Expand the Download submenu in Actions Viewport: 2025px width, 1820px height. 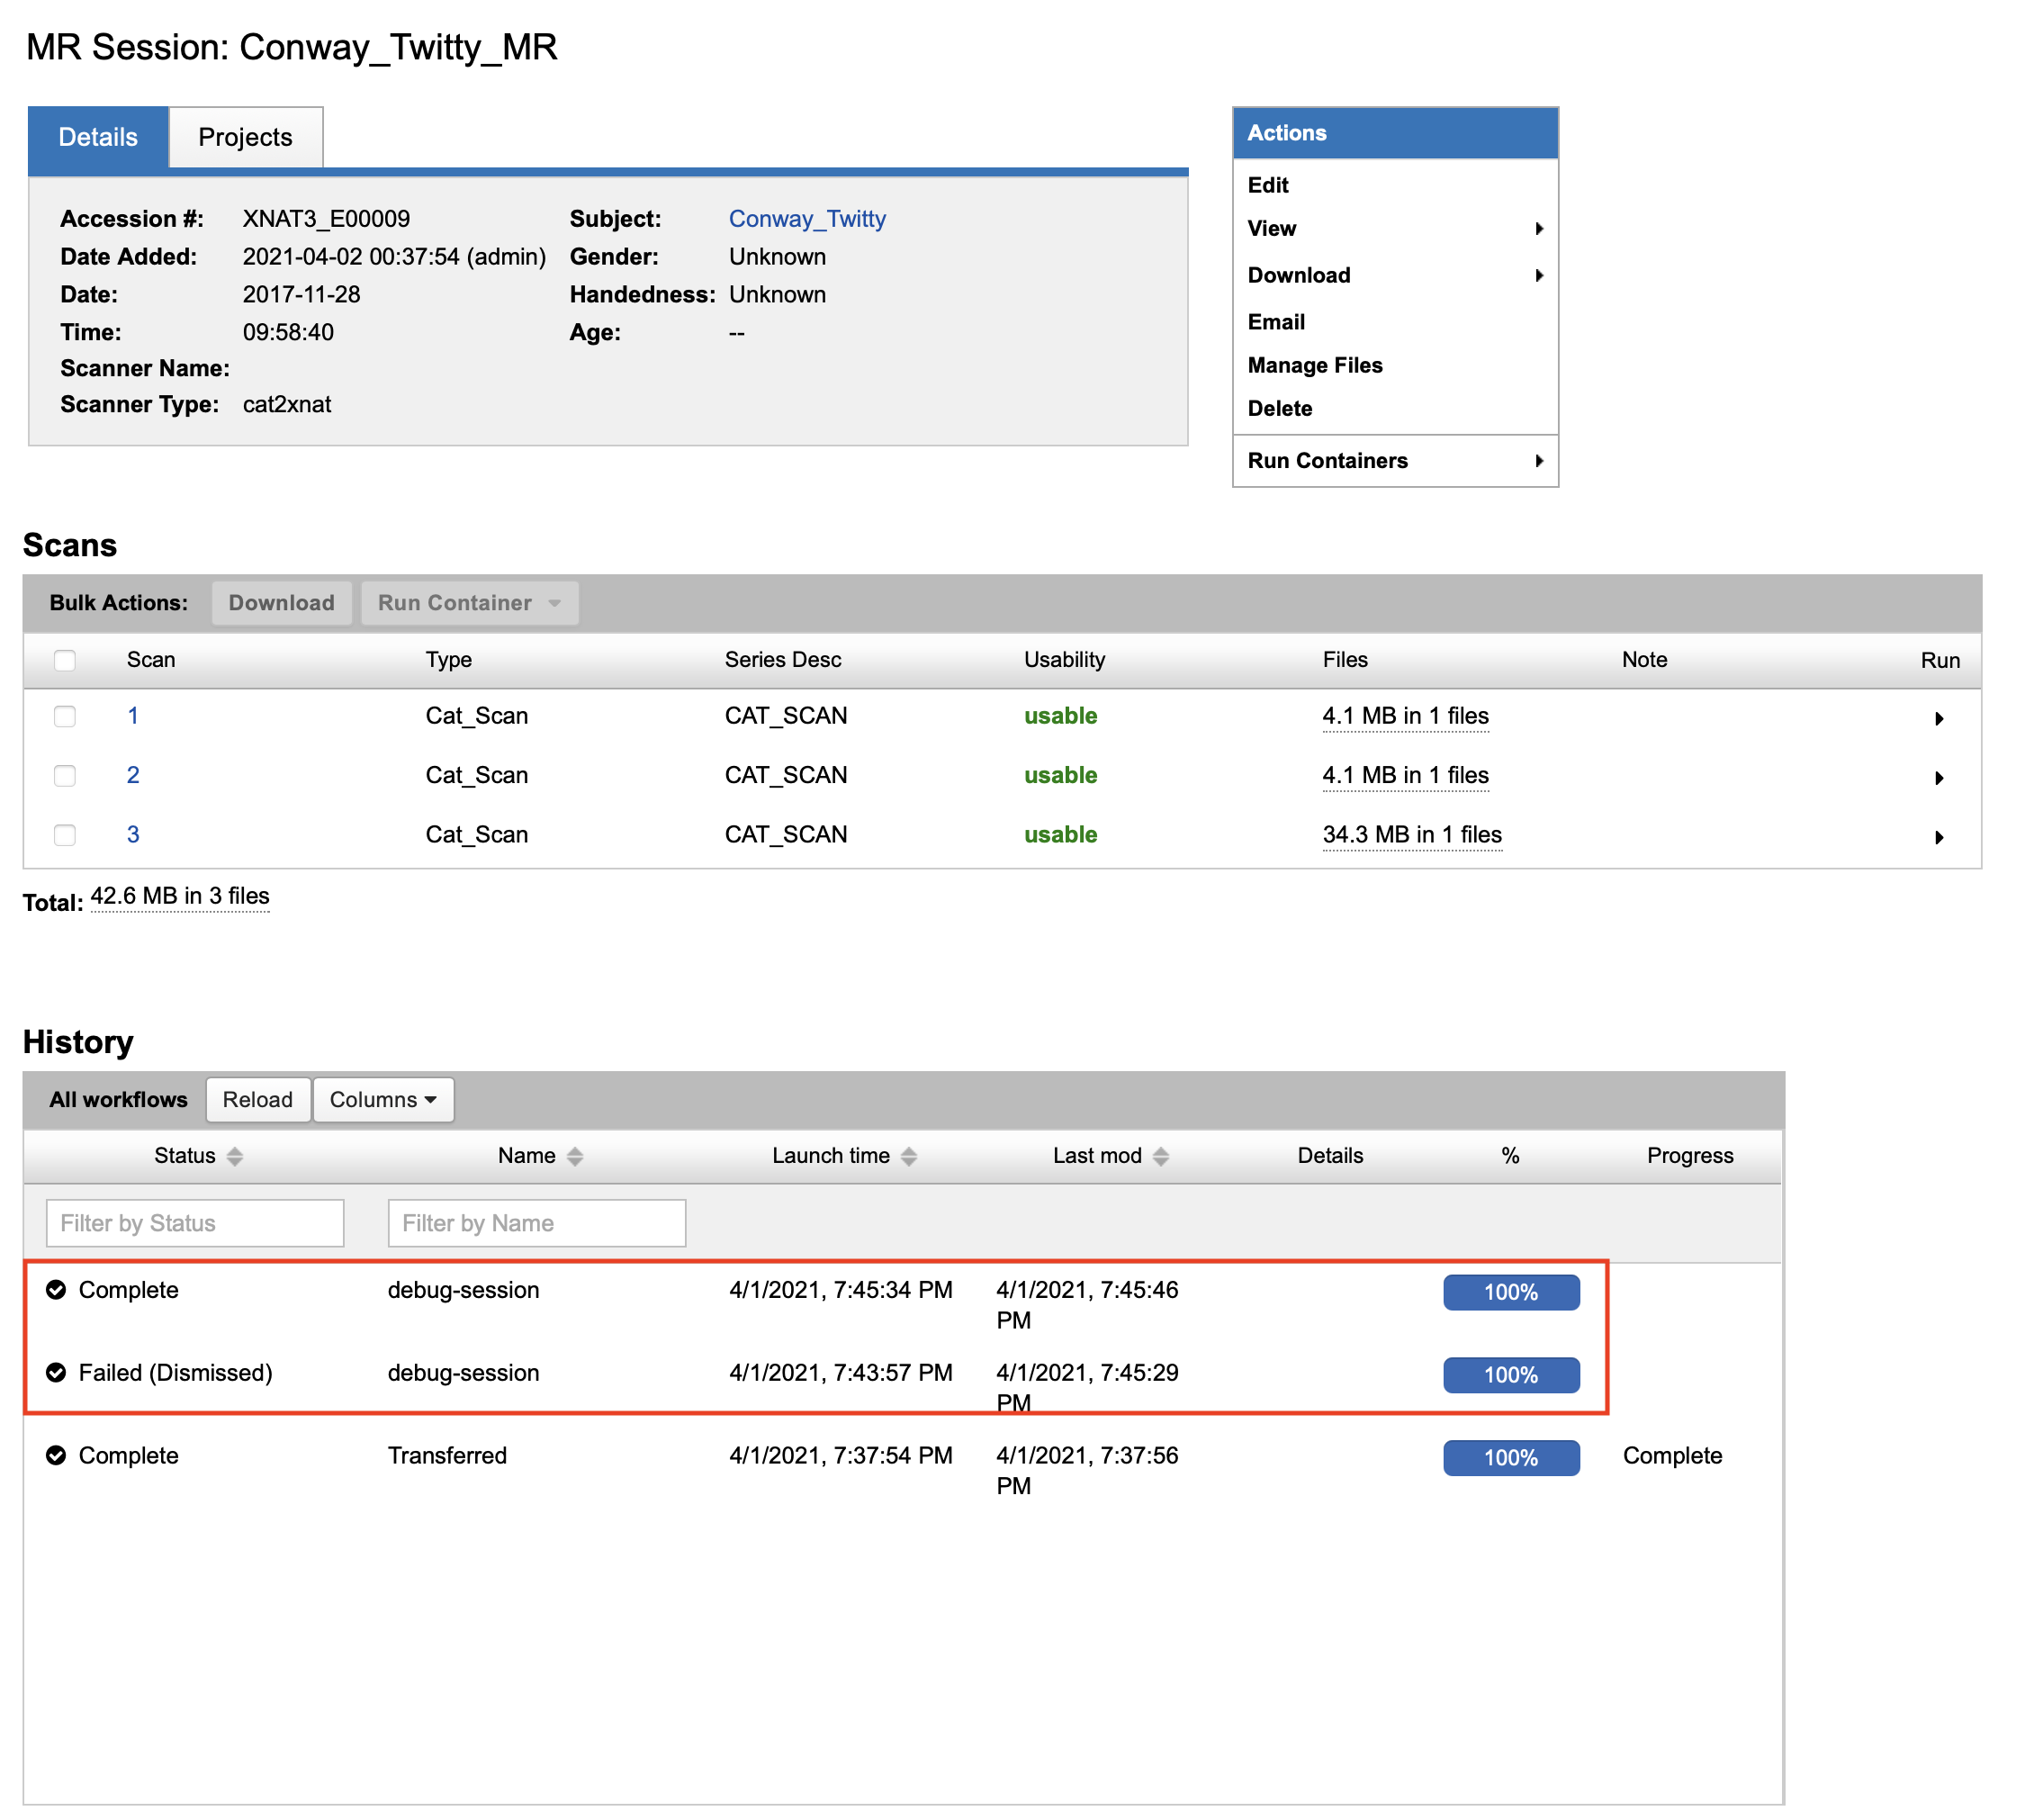tap(1394, 275)
